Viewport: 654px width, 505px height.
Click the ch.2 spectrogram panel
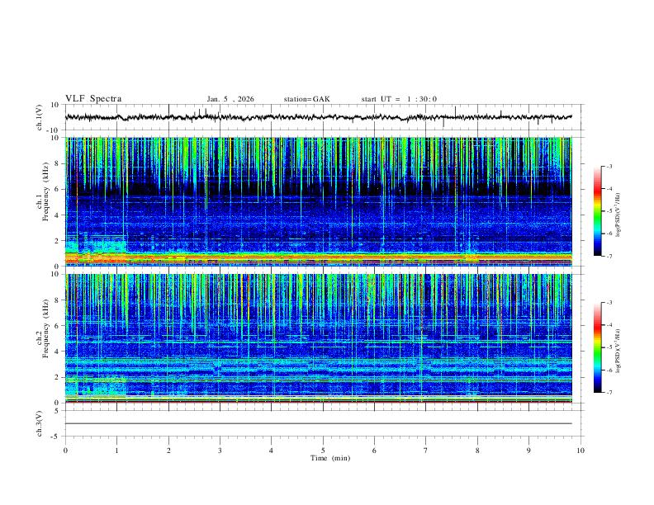pyautogui.click(x=319, y=338)
